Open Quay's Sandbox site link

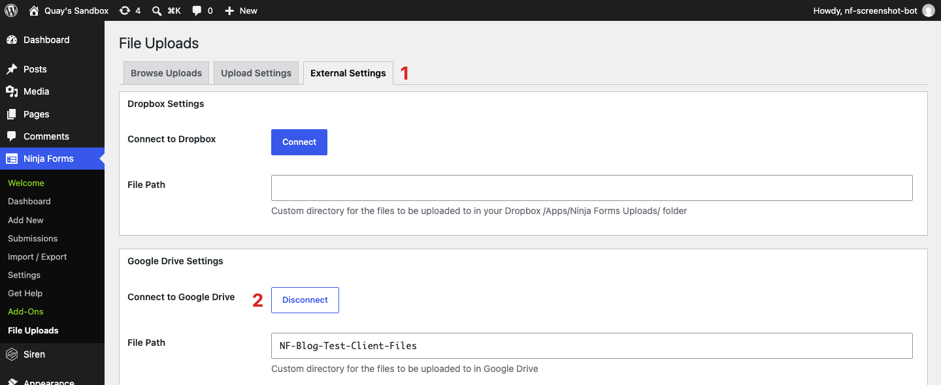(76, 10)
